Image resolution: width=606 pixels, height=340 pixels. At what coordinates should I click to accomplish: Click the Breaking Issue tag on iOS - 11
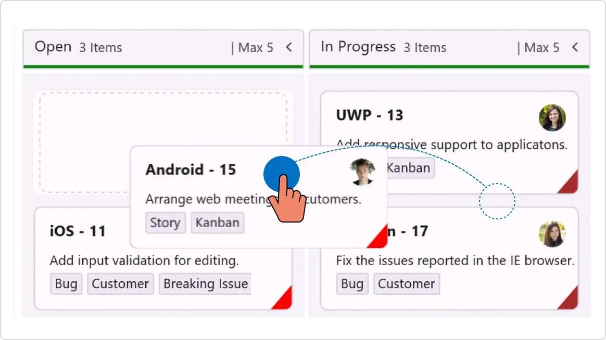tap(205, 284)
